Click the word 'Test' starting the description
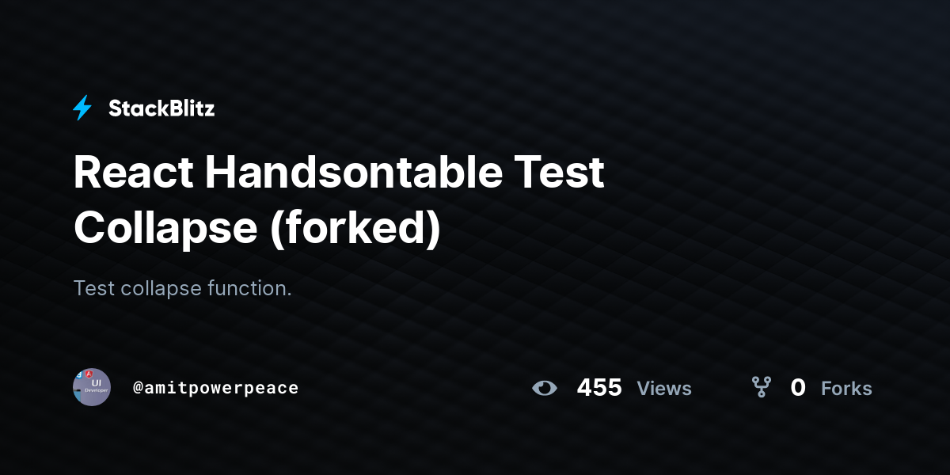This screenshot has height=475, width=950. coord(94,288)
